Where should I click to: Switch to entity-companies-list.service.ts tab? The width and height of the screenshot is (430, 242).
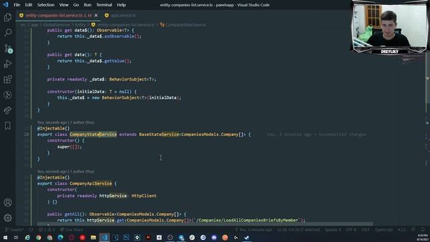58,15
